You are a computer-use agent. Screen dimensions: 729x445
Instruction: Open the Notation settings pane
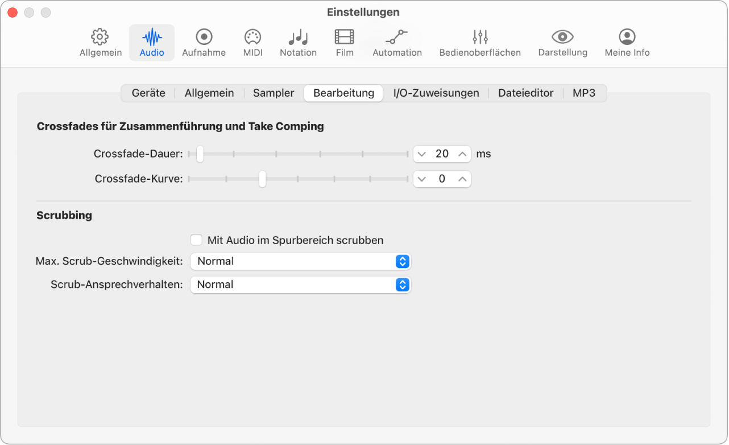point(298,42)
